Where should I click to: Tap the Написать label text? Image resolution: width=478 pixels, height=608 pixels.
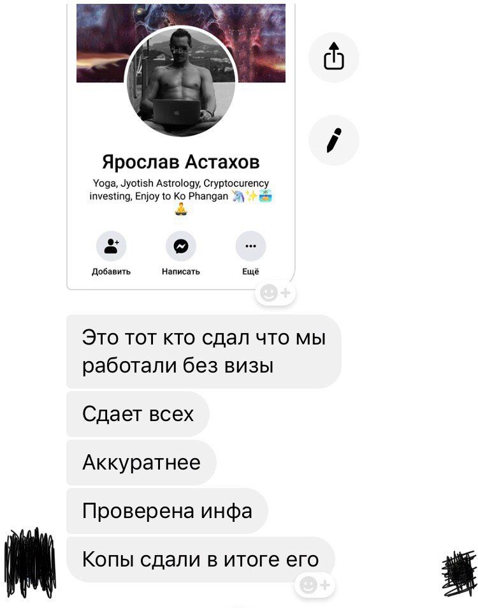pyautogui.click(x=181, y=271)
